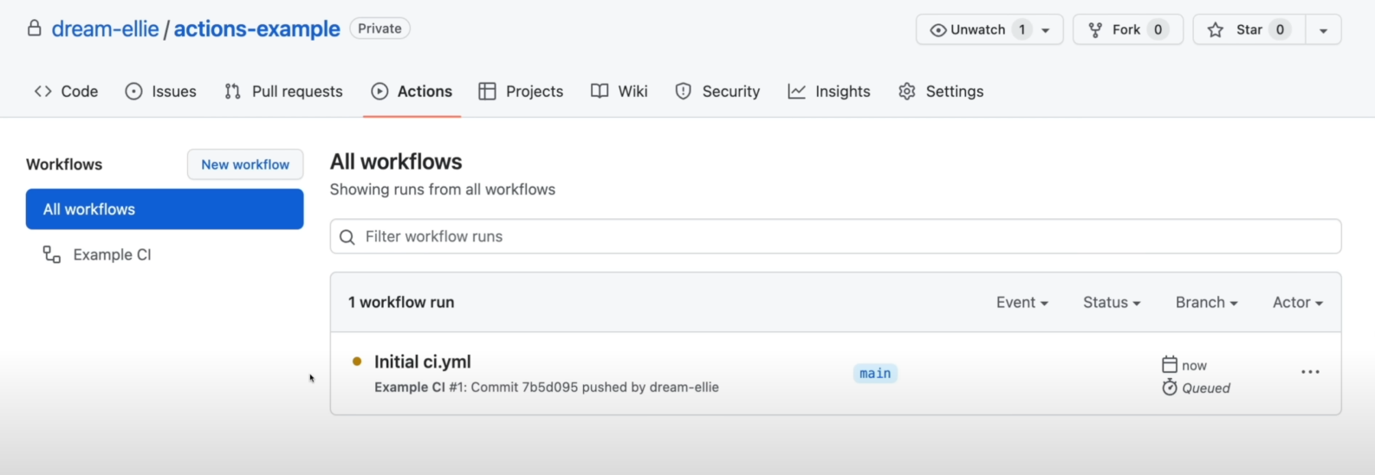Open the run options three-dot menu

point(1310,372)
